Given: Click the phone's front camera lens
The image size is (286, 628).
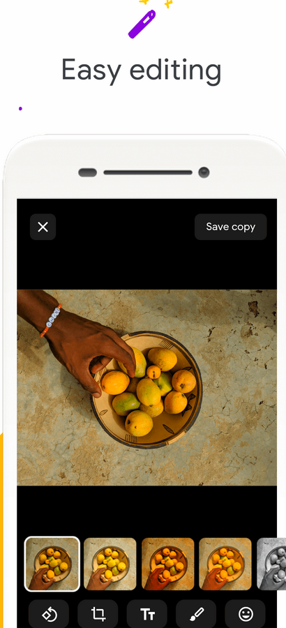Looking at the screenshot, I should [x=204, y=172].
